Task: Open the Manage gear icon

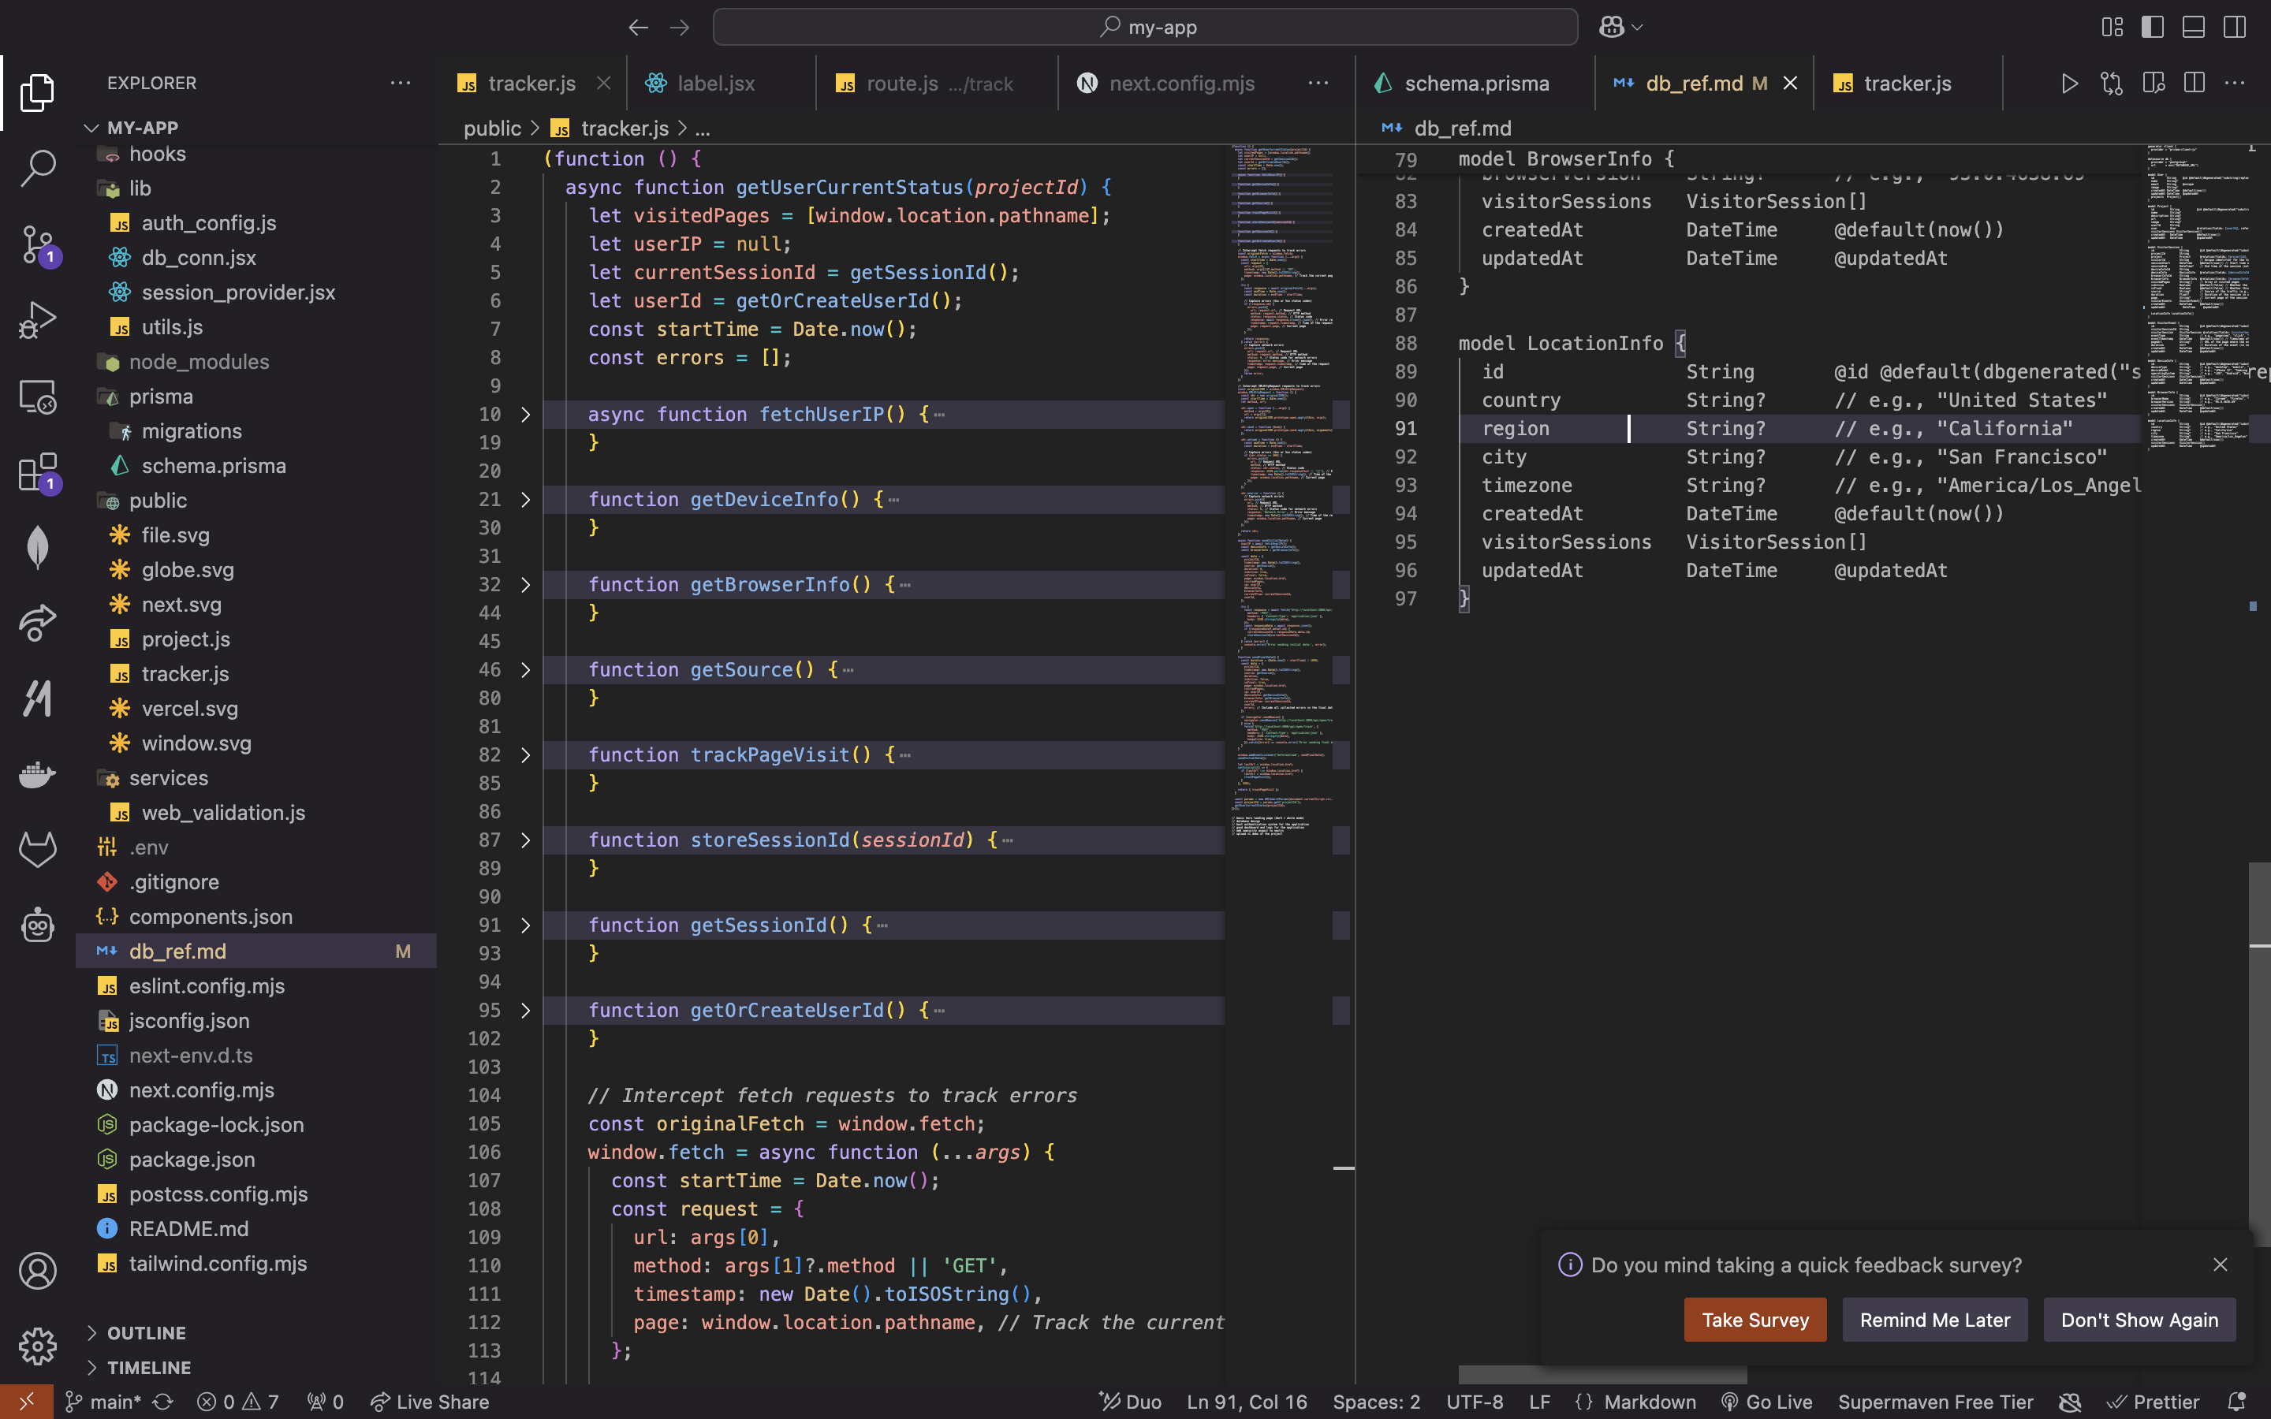Action: pyautogui.click(x=38, y=1346)
